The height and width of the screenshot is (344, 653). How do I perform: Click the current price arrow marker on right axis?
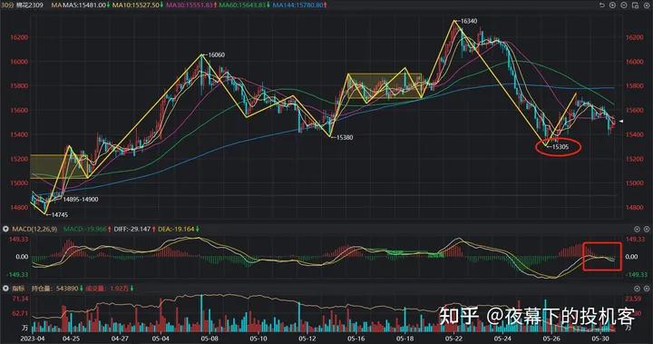[620, 122]
